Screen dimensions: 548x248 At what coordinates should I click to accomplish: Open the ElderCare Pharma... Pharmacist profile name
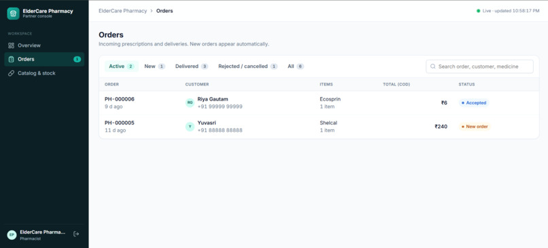43,232
